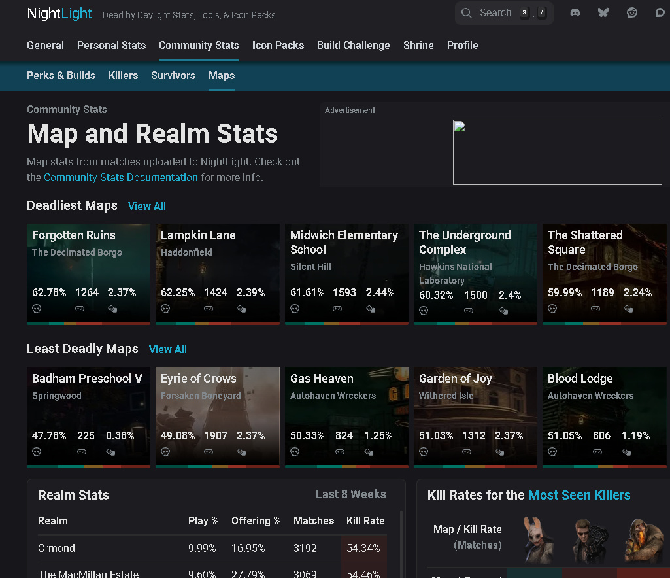
Task: Open the Reddit icon in header
Action: [x=631, y=13]
